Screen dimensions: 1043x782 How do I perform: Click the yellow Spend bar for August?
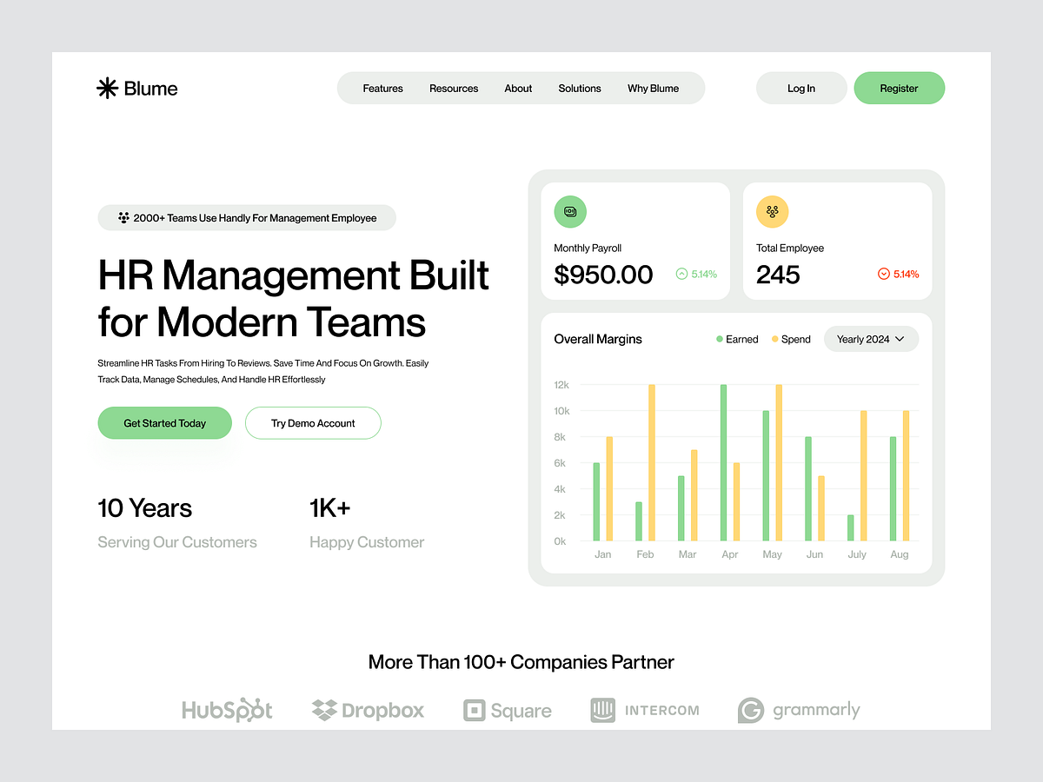(x=906, y=475)
